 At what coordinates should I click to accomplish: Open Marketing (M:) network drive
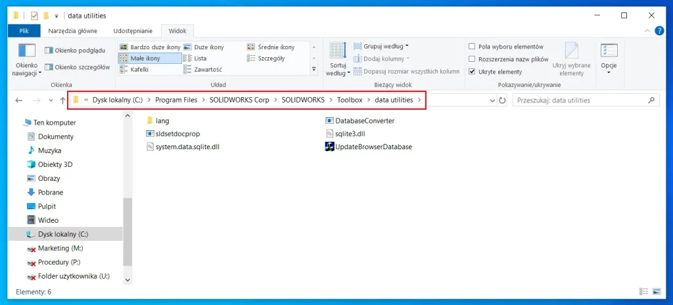pyautogui.click(x=55, y=248)
